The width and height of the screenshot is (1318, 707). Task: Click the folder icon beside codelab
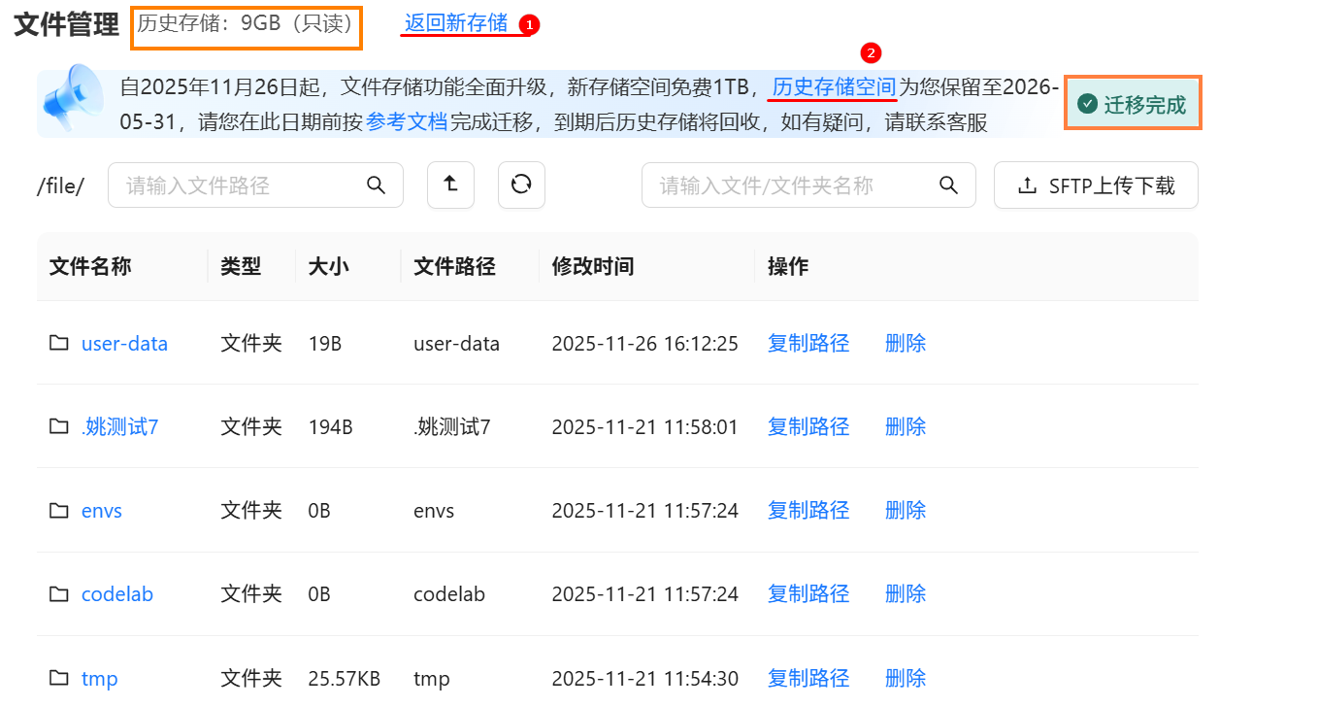pos(59,593)
